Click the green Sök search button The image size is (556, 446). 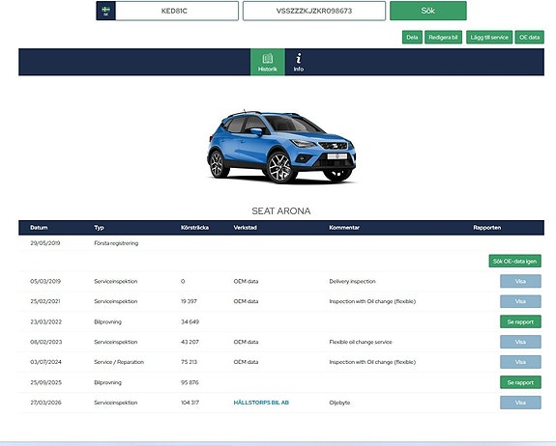428,11
